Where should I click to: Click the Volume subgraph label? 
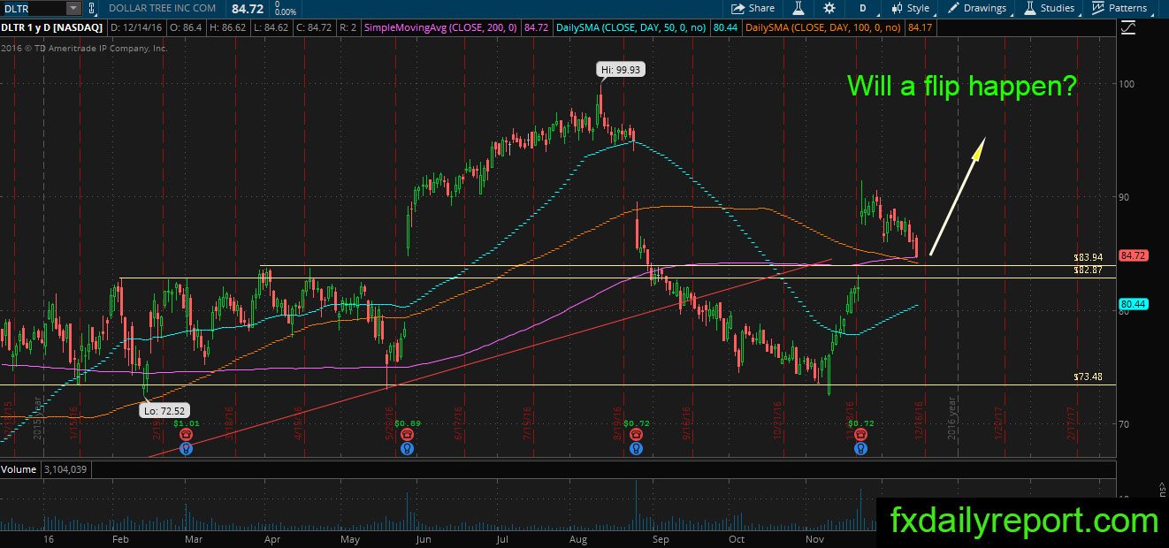coord(18,469)
